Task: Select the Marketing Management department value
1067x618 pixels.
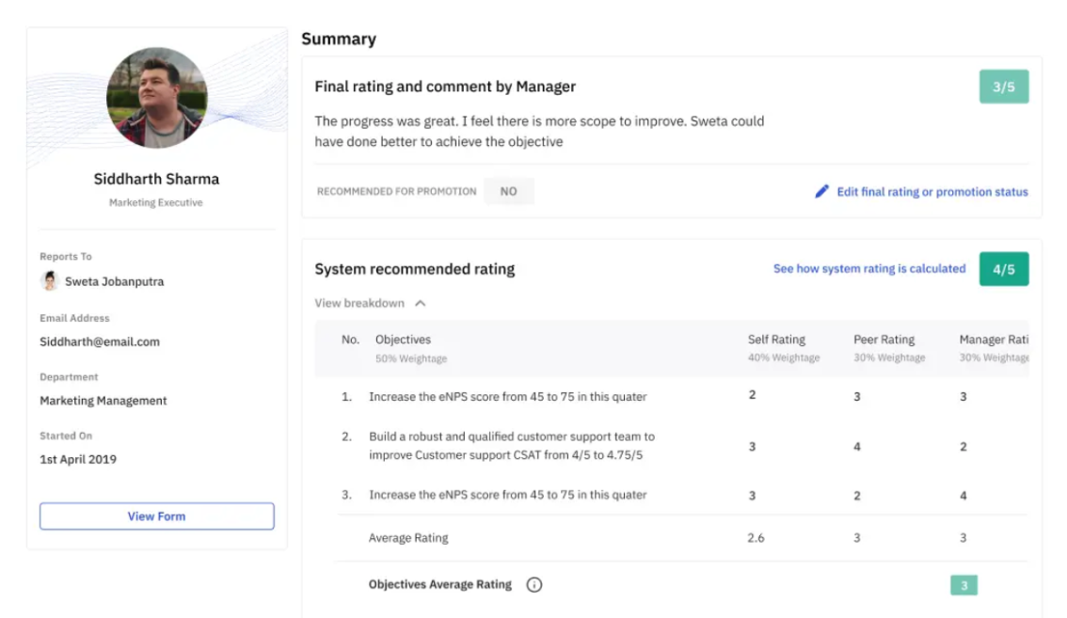Action: pos(103,401)
